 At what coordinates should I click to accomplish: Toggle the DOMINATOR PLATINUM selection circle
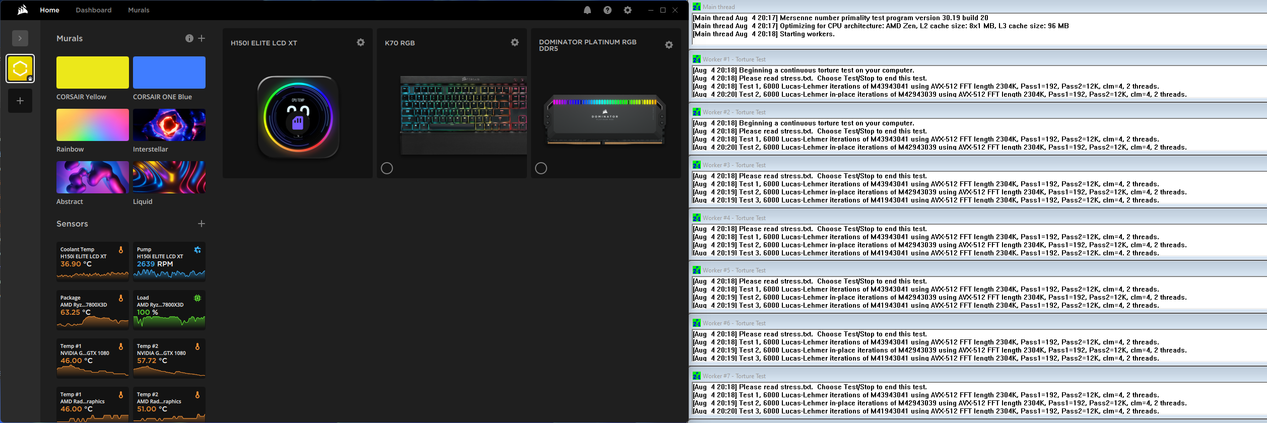541,168
